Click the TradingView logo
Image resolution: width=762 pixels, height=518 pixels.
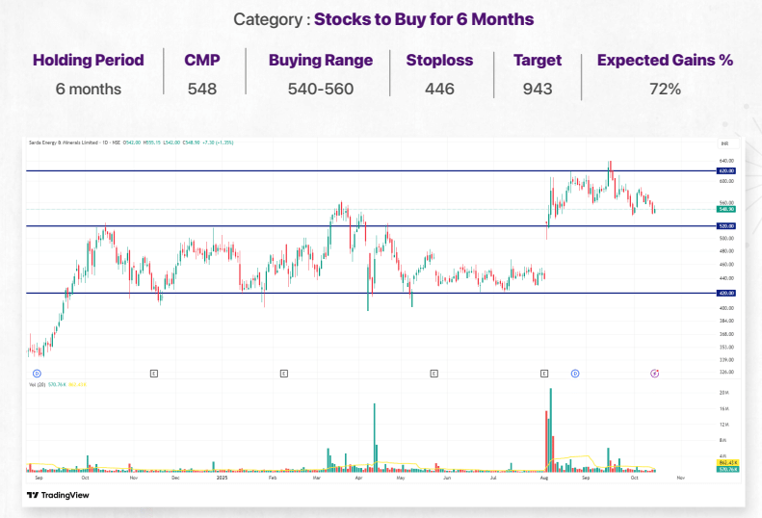[x=57, y=495]
